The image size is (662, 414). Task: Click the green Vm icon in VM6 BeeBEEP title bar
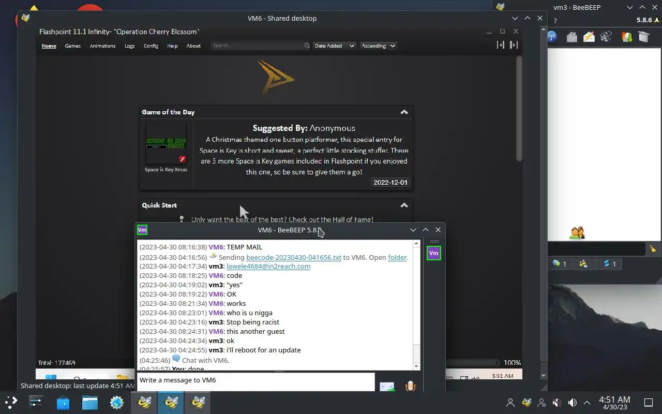point(142,230)
